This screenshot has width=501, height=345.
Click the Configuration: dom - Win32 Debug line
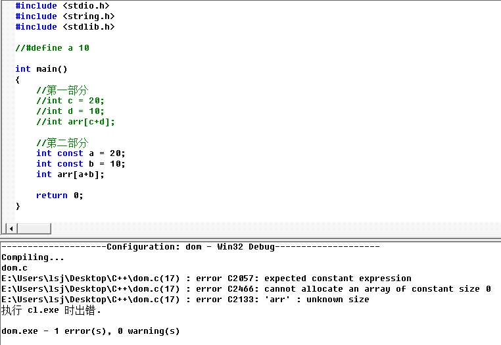pos(191,247)
